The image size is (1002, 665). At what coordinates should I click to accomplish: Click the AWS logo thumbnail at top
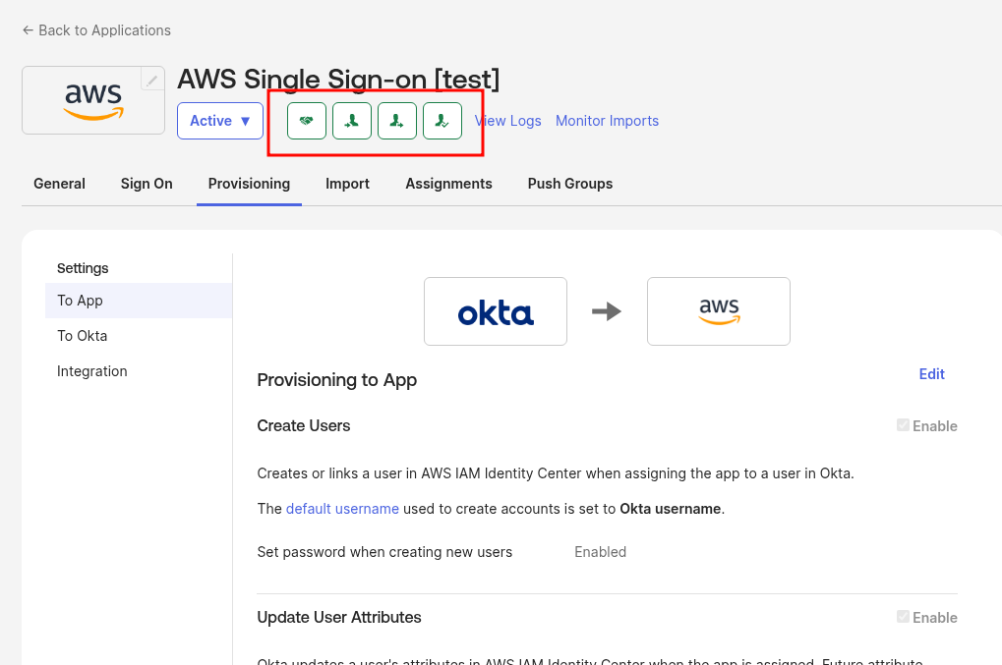93,100
